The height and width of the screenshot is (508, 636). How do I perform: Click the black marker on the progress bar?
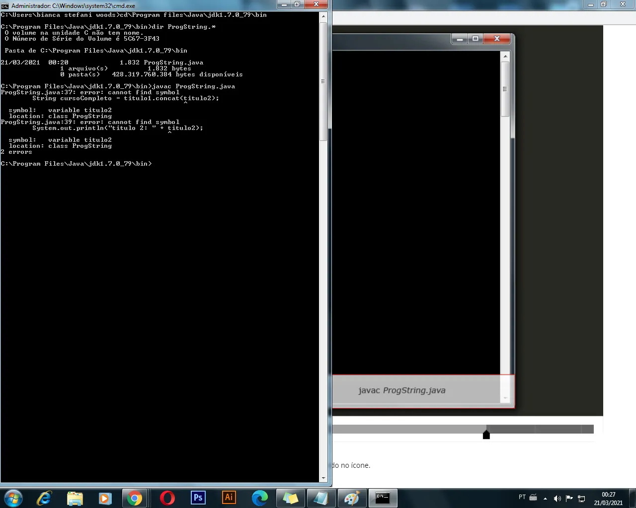[486, 435]
